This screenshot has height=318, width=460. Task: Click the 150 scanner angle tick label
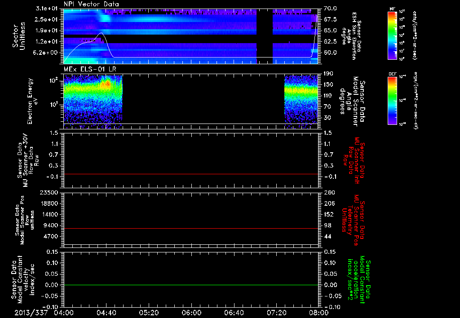[x=328, y=84]
